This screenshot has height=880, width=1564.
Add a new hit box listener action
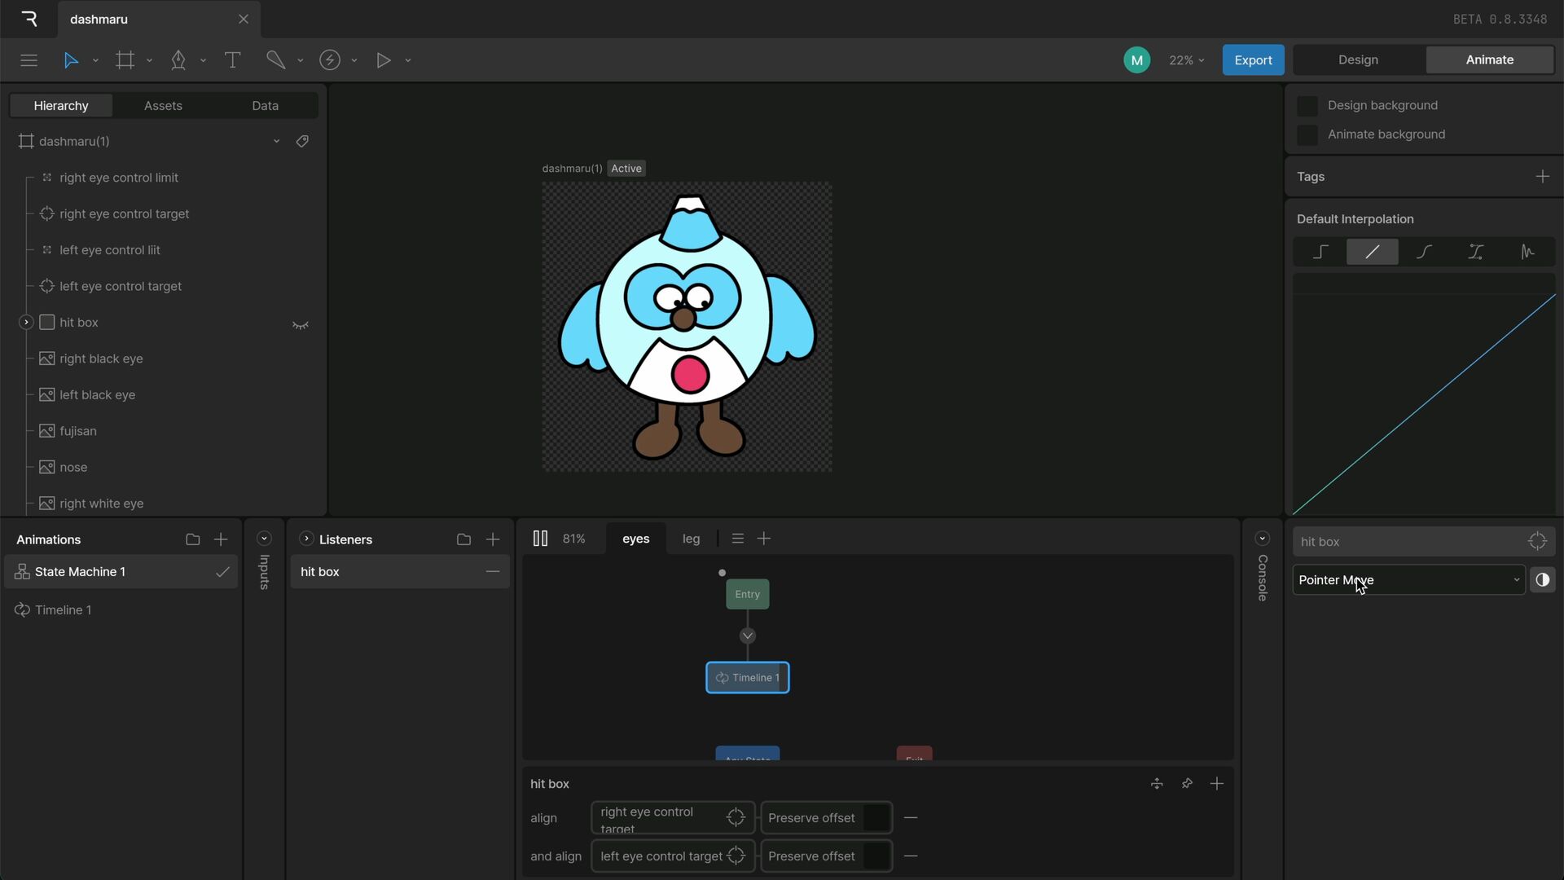tap(1217, 784)
